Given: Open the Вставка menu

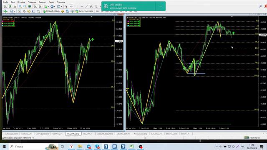Looking at the screenshot, I should 21,2.
